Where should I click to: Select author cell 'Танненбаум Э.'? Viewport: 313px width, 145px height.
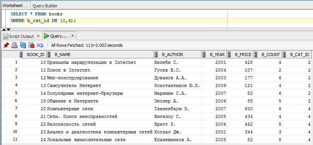click(178, 109)
